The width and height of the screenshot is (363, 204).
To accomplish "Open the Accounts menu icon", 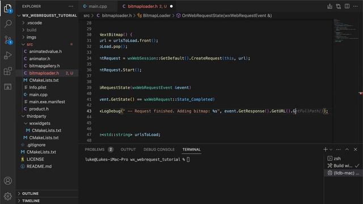I will pyautogui.click(x=7, y=181).
